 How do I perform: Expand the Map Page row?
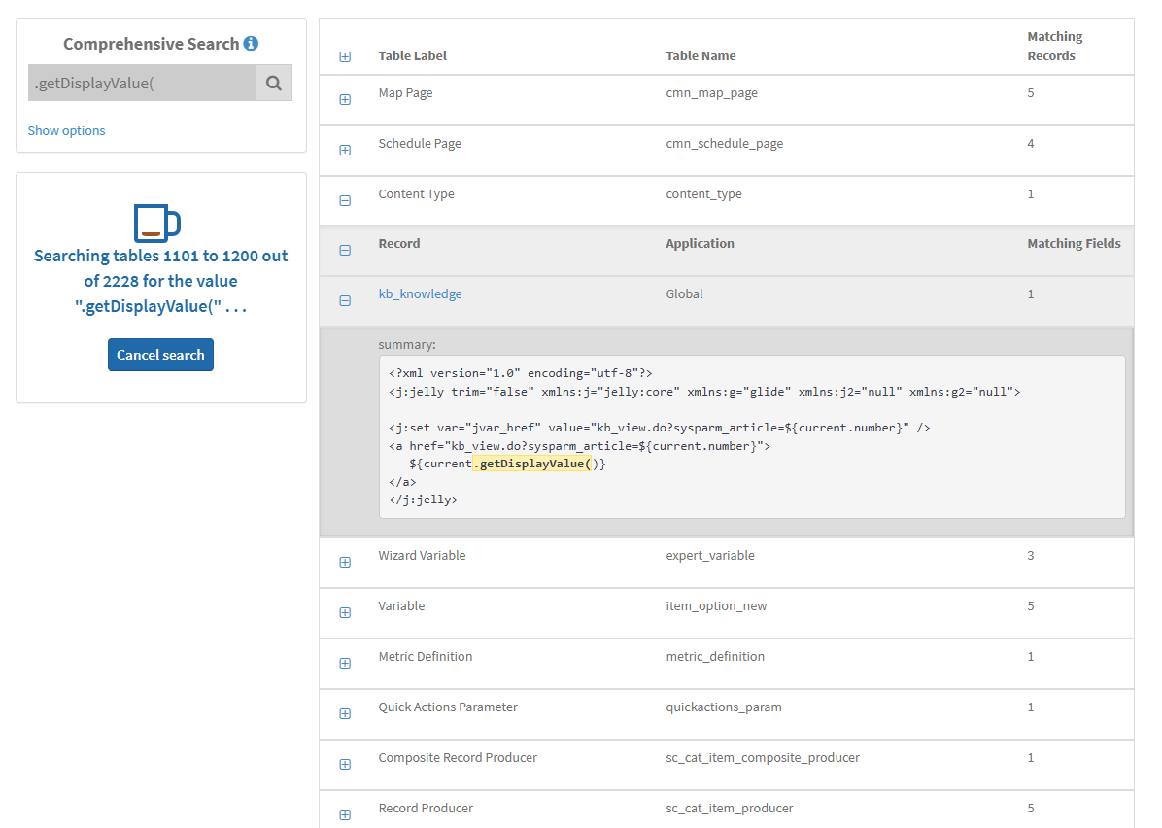(345, 99)
